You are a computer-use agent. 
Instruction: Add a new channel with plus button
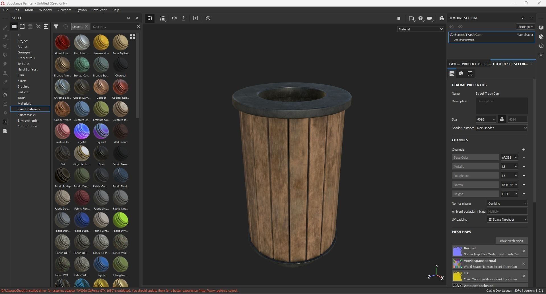(524, 150)
